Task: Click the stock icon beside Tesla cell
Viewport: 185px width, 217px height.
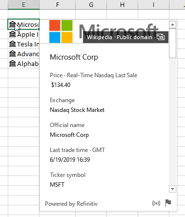Action: (12, 44)
